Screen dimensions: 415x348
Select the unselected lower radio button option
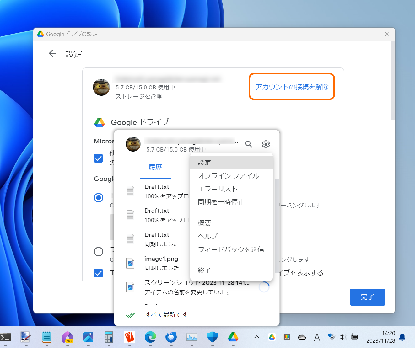[99, 252]
